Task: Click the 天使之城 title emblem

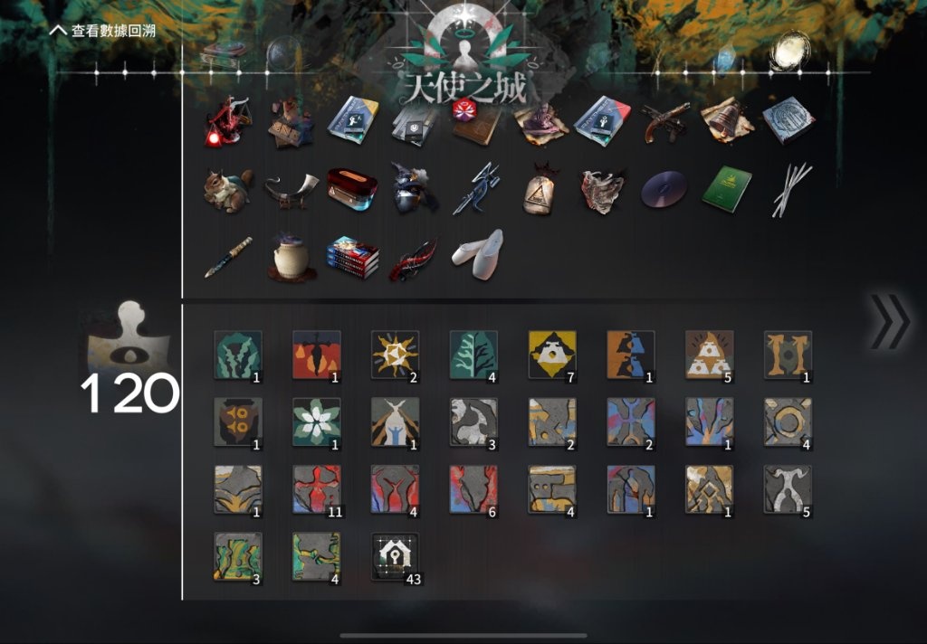Action: tap(464, 58)
